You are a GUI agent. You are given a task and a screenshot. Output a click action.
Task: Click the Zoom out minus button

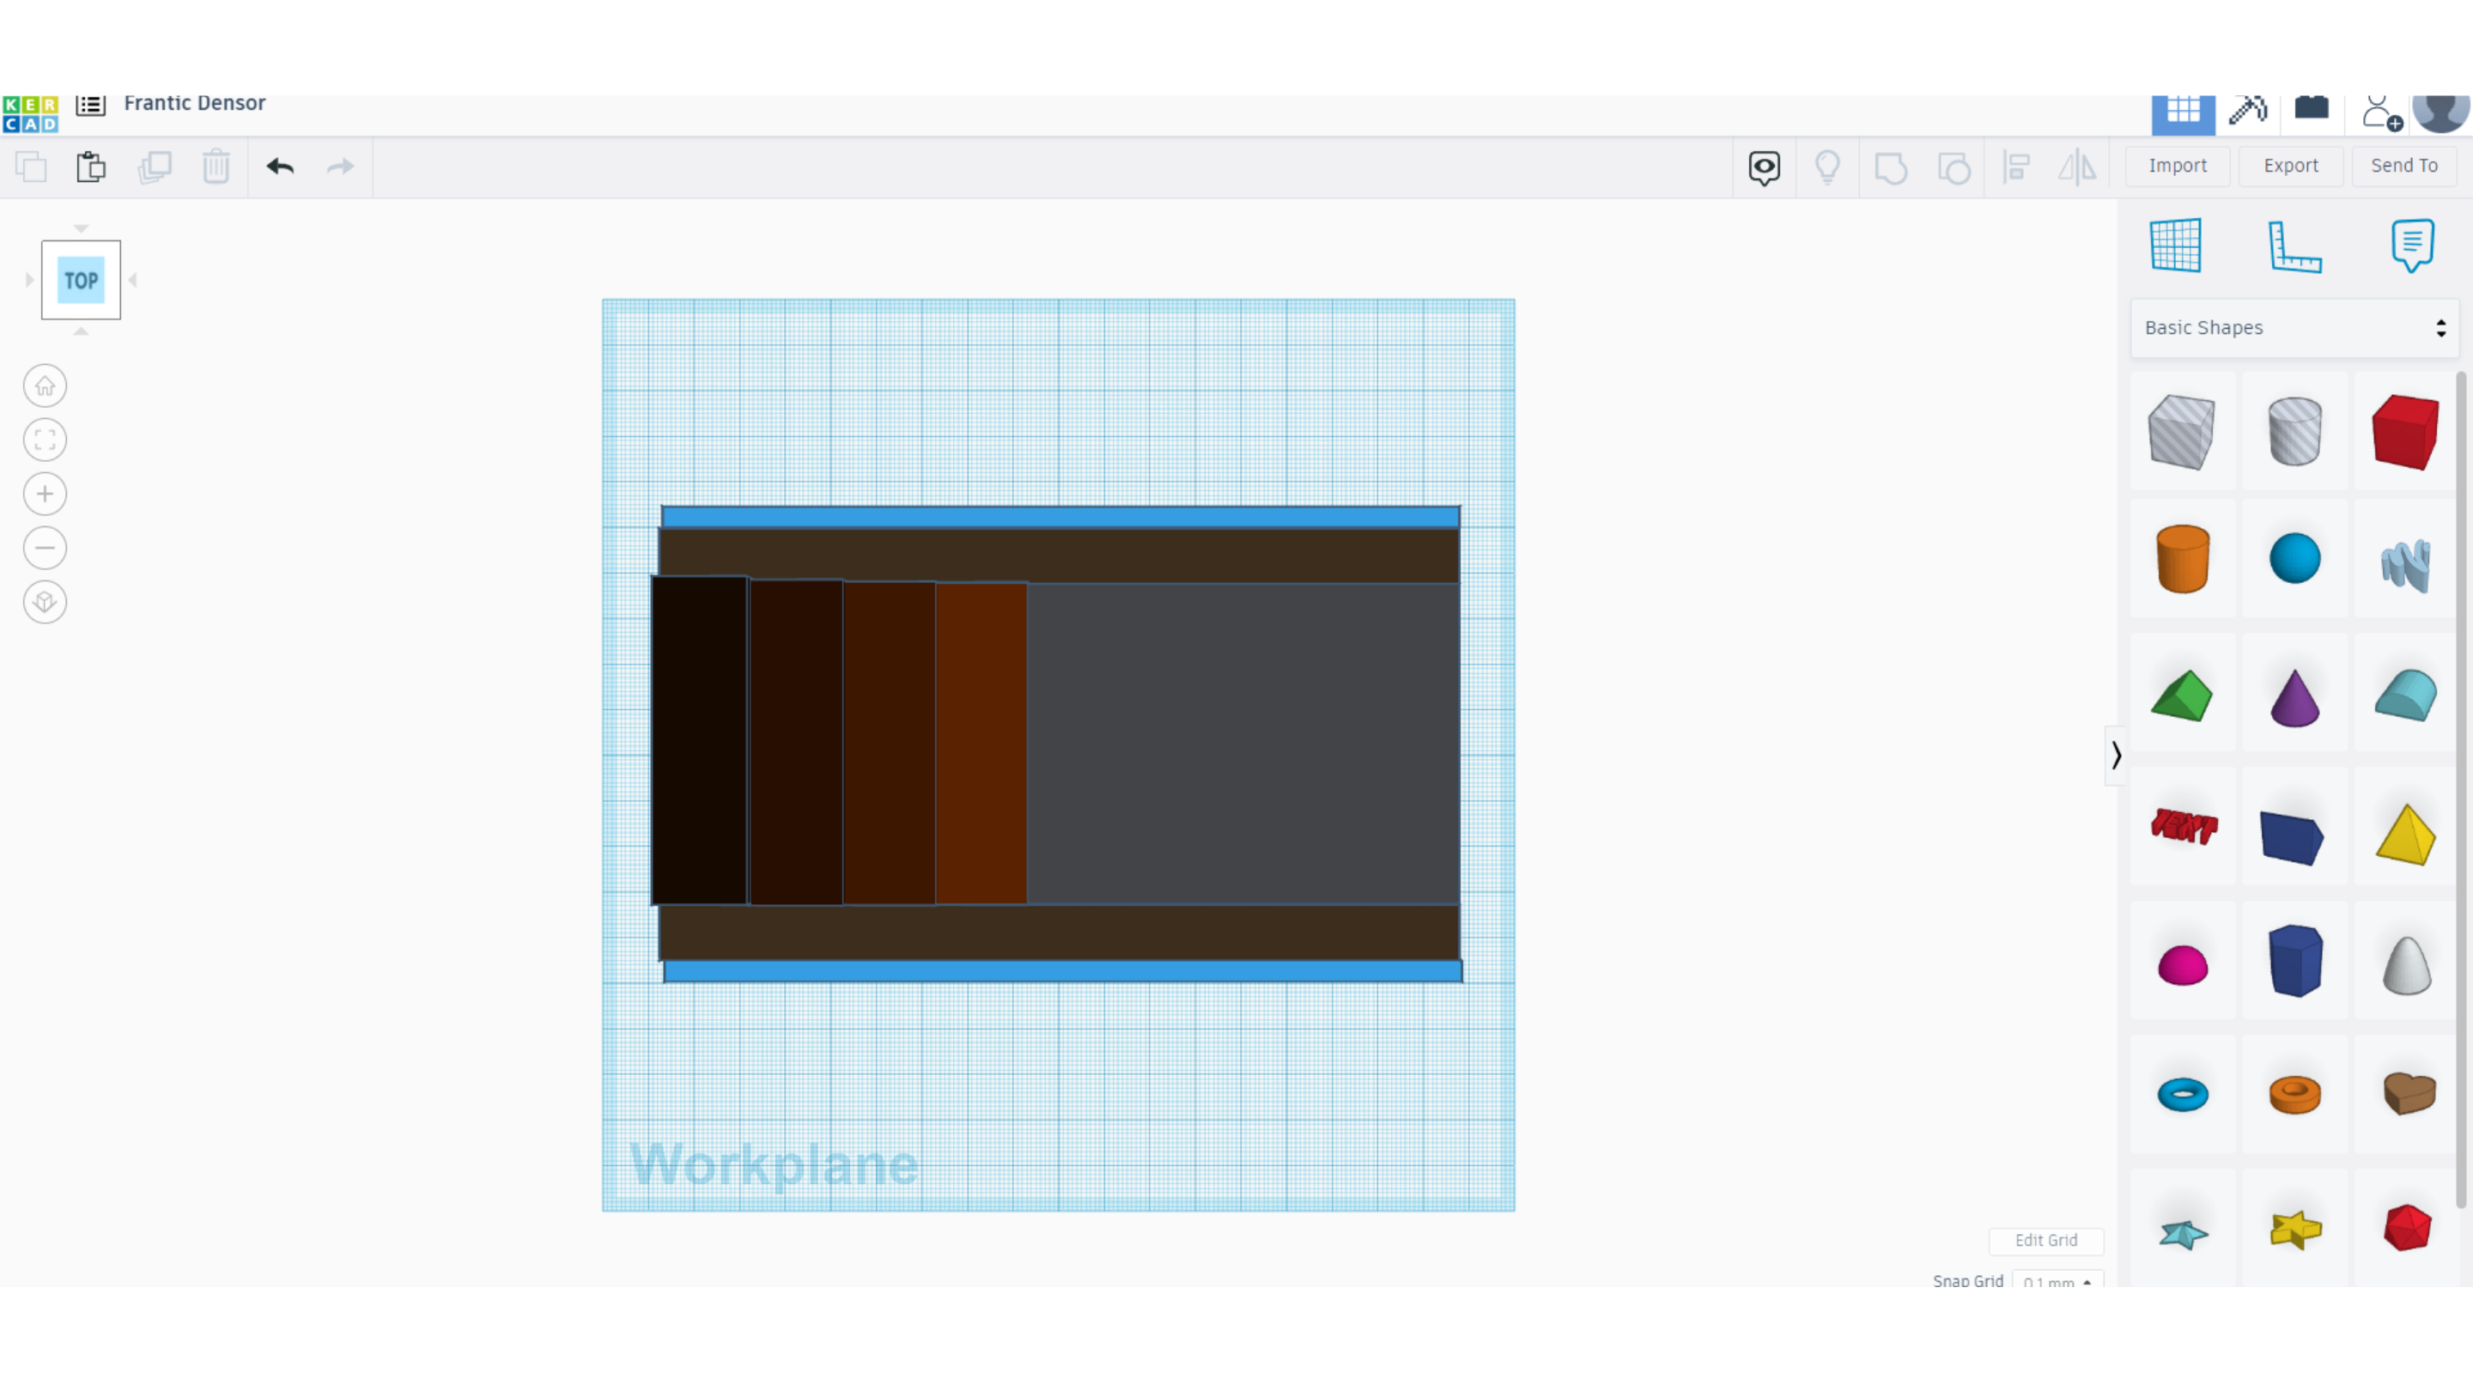coord(46,548)
